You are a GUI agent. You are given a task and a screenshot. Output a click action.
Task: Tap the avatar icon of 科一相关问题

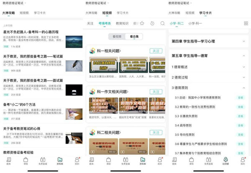(92, 51)
